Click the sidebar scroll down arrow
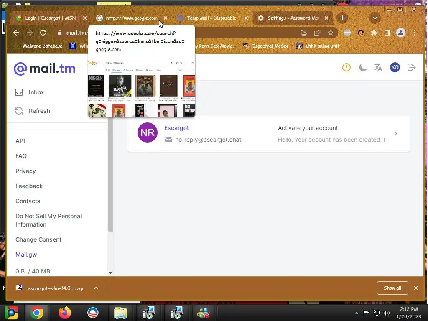The height and width of the screenshot is (321, 428). click(110, 273)
